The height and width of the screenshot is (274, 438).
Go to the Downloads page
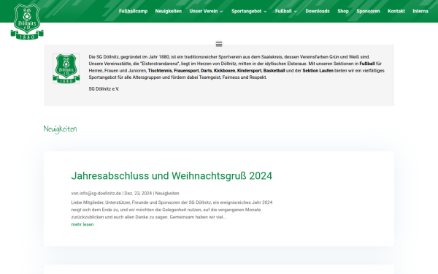pos(318,11)
